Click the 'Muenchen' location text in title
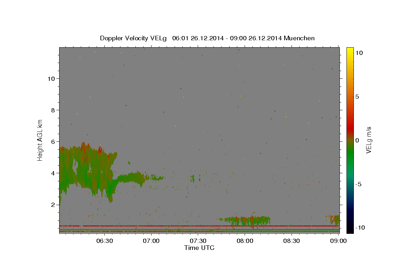 [x=299, y=38]
